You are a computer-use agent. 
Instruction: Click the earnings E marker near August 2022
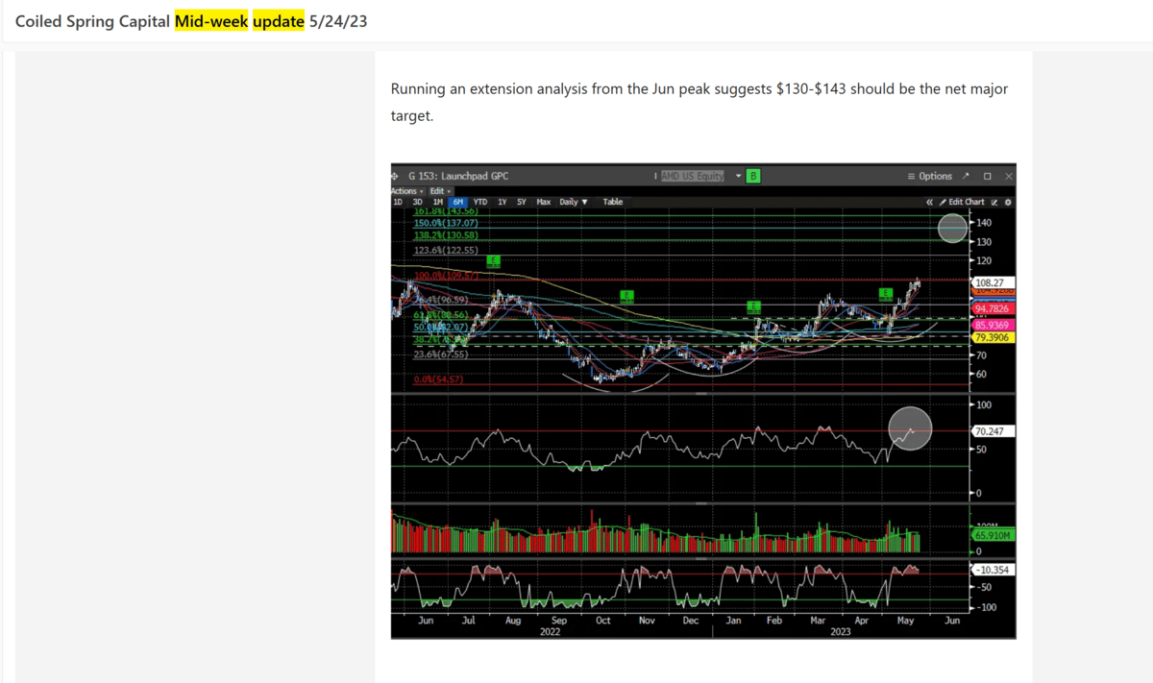(x=494, y=260)
